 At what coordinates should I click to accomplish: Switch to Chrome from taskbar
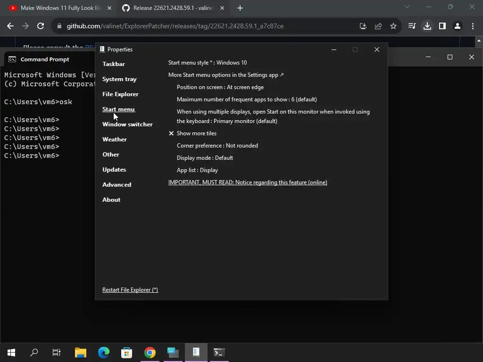pyautogui.click(x=150, y=353)
